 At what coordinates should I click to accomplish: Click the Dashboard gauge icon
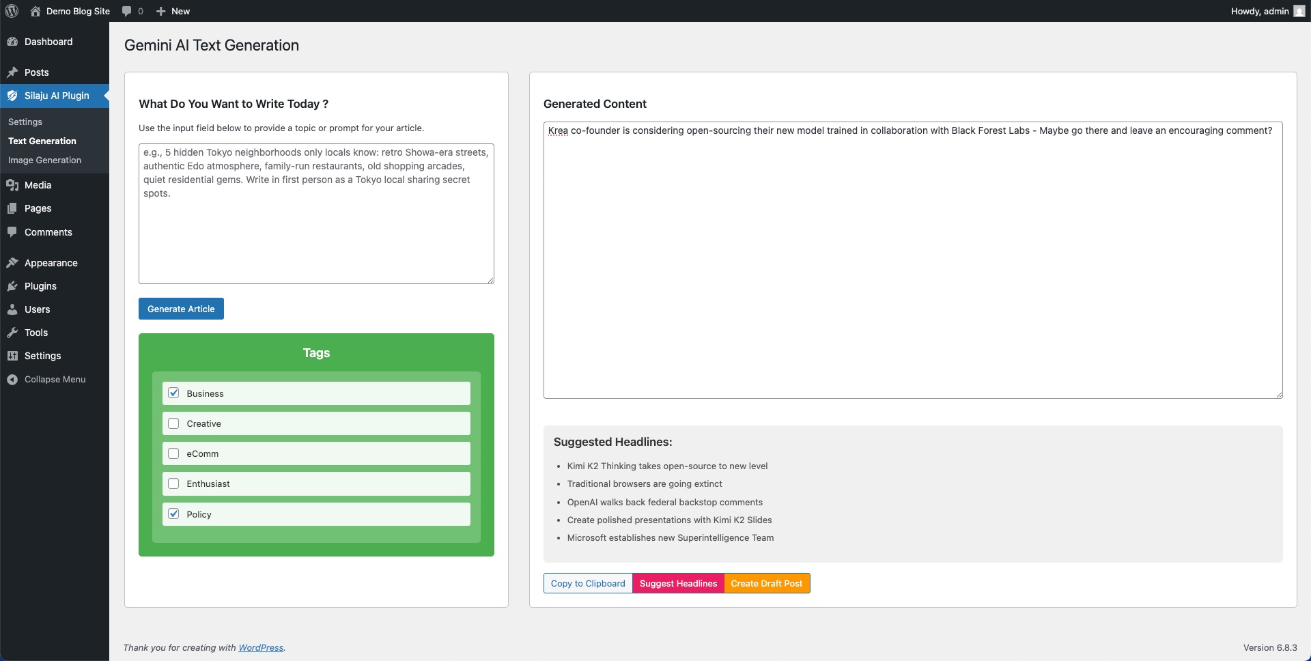12,42
